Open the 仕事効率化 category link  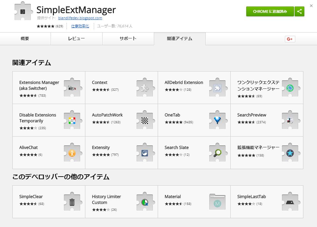click(x=80, y=26)
